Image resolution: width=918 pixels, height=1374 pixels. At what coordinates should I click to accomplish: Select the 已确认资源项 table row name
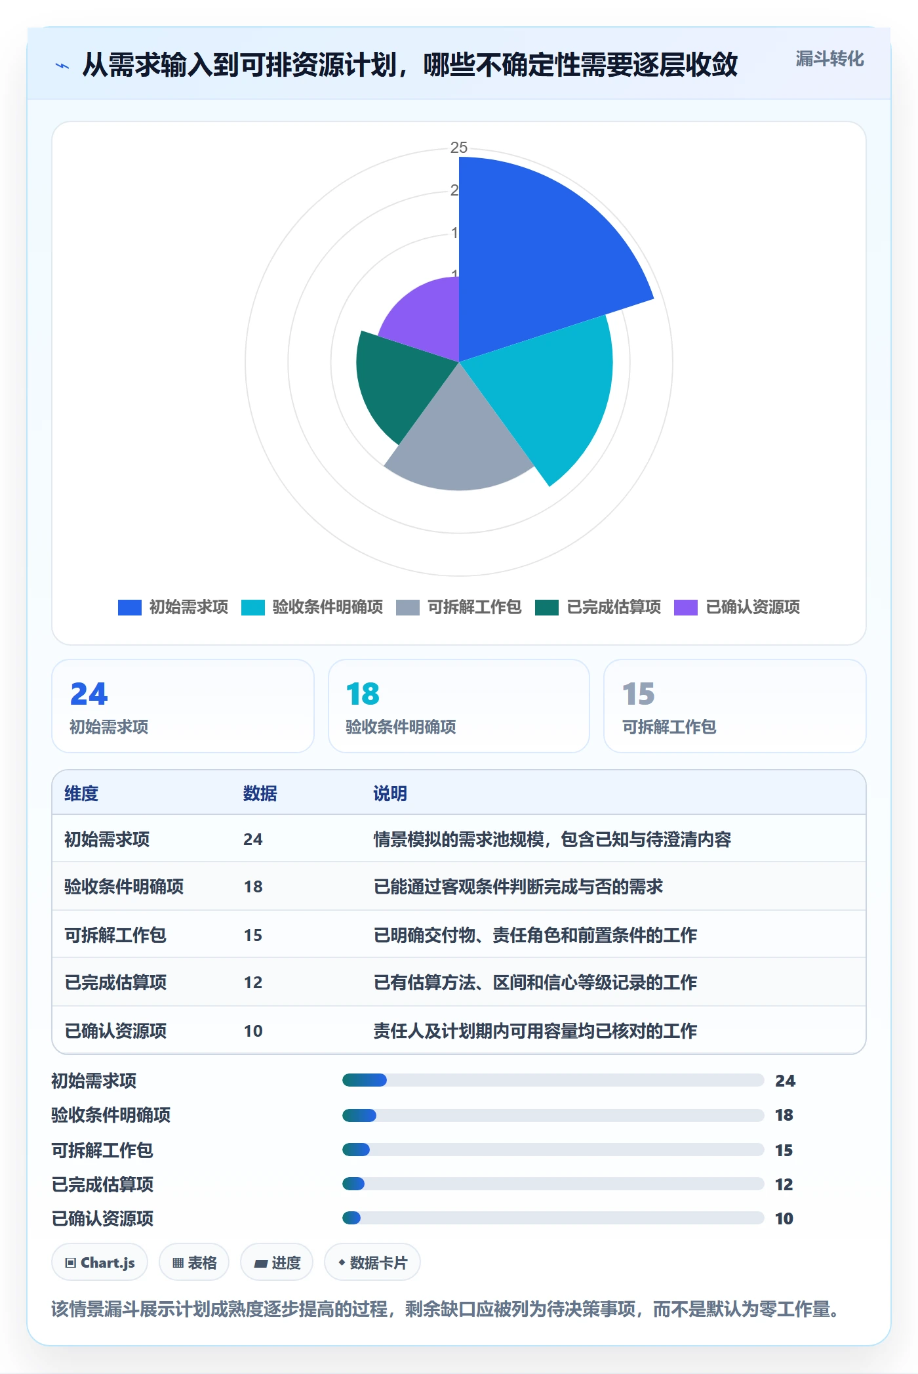pyautogui.click(x=115, y=1031)
